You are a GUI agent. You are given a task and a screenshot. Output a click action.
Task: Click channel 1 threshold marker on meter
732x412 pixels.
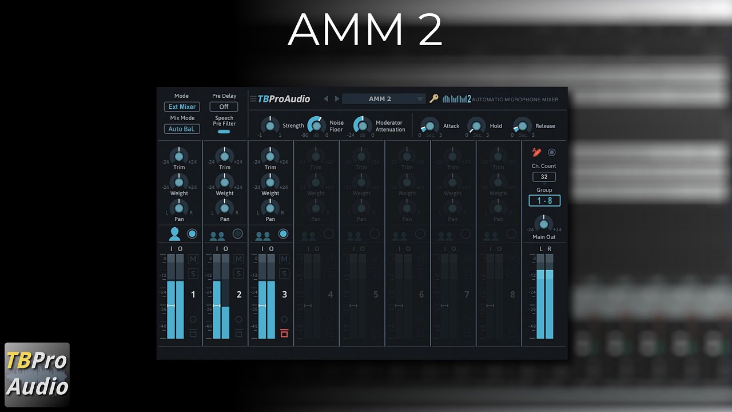[171, 306]
